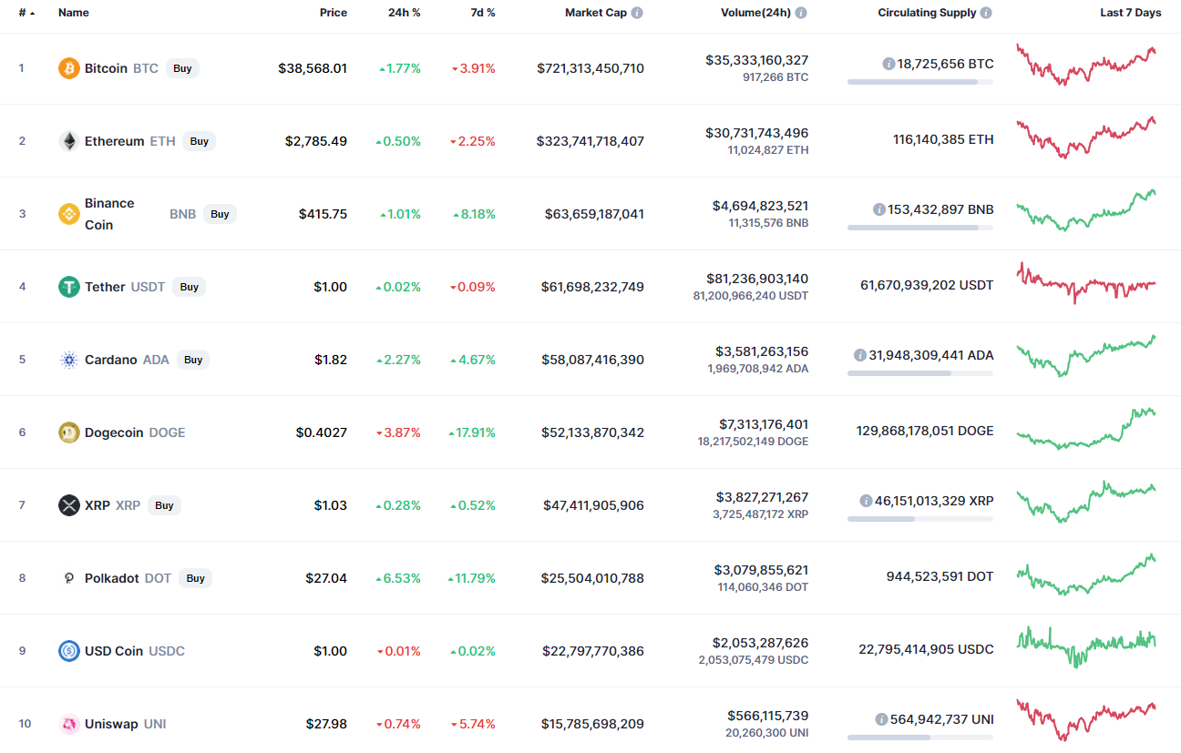Sort the table by rank number column
Screen dimensions: 1181x753
click(x=26, y=13)
